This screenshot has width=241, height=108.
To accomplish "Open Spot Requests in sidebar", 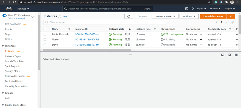I will pyautogui.click(x=13, y=66).
